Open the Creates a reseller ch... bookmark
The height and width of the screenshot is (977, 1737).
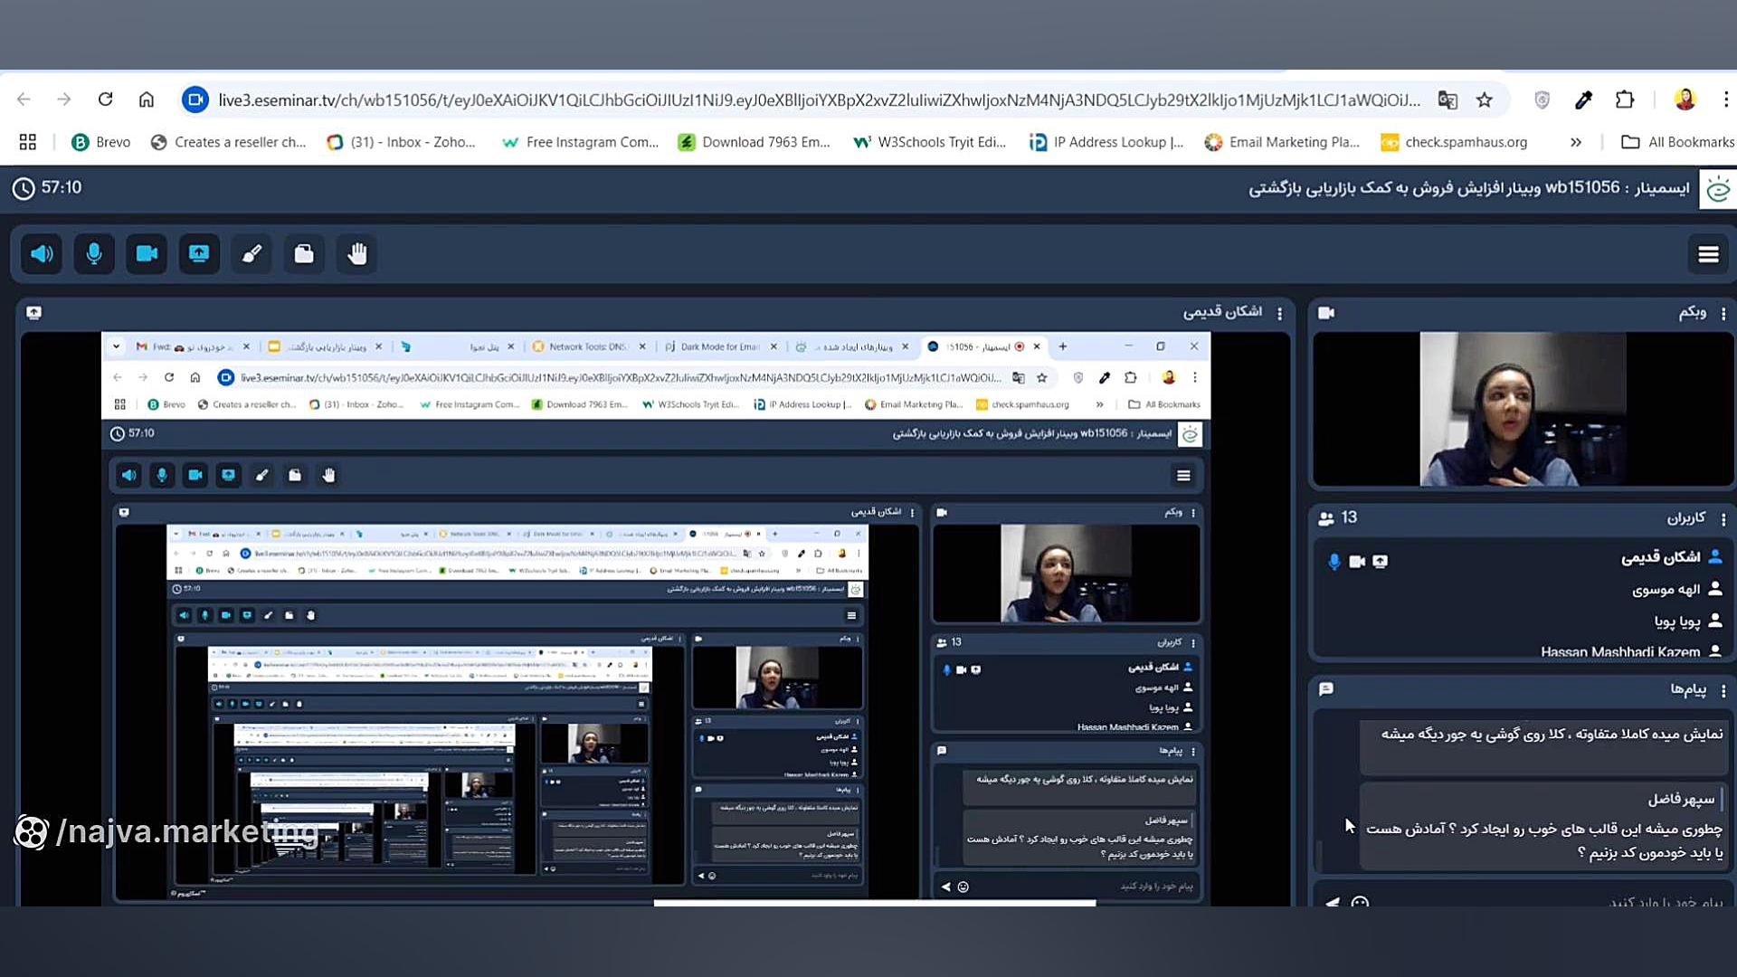click(229, 142)
